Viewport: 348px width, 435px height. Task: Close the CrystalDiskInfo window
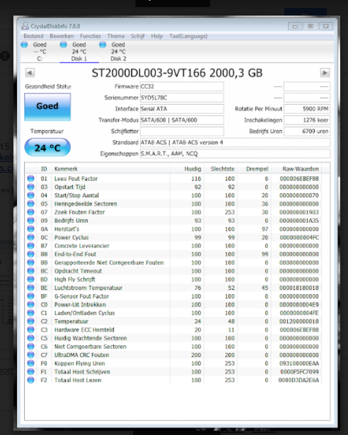pyautogui.click(x=326, y=26)
